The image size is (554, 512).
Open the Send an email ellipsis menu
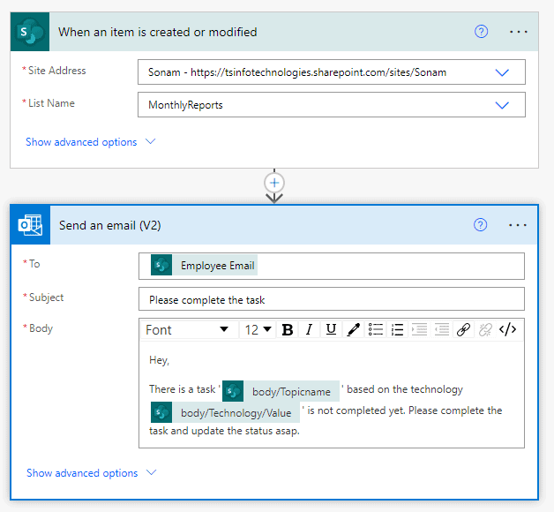coord(518,225)
